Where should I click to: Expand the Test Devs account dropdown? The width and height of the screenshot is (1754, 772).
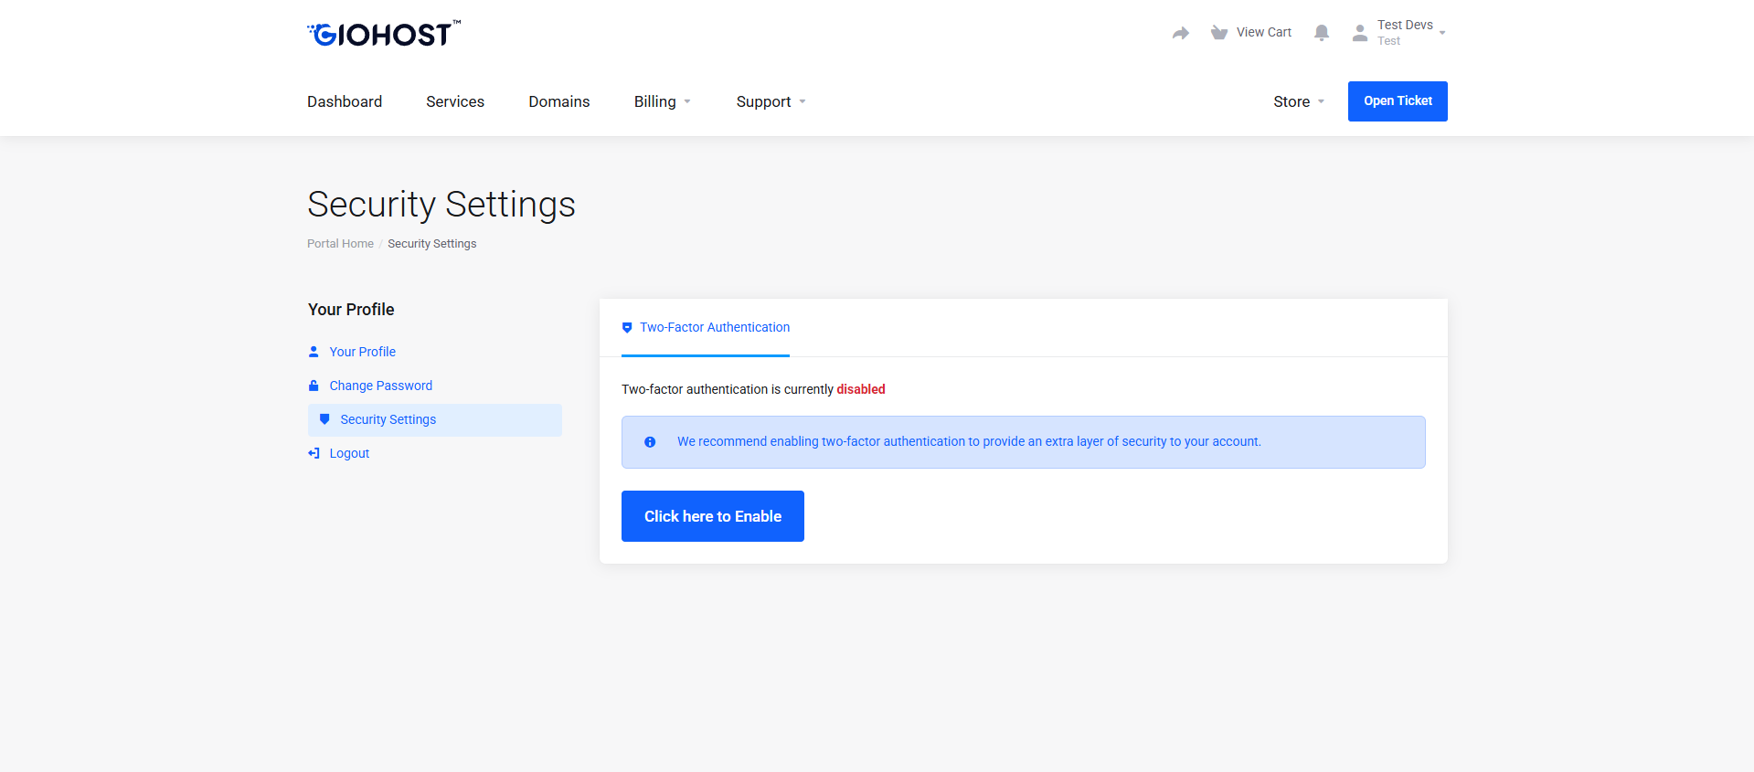(1411, 33)
